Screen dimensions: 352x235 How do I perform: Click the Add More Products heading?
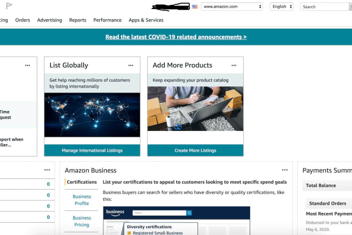coord(182,65)
